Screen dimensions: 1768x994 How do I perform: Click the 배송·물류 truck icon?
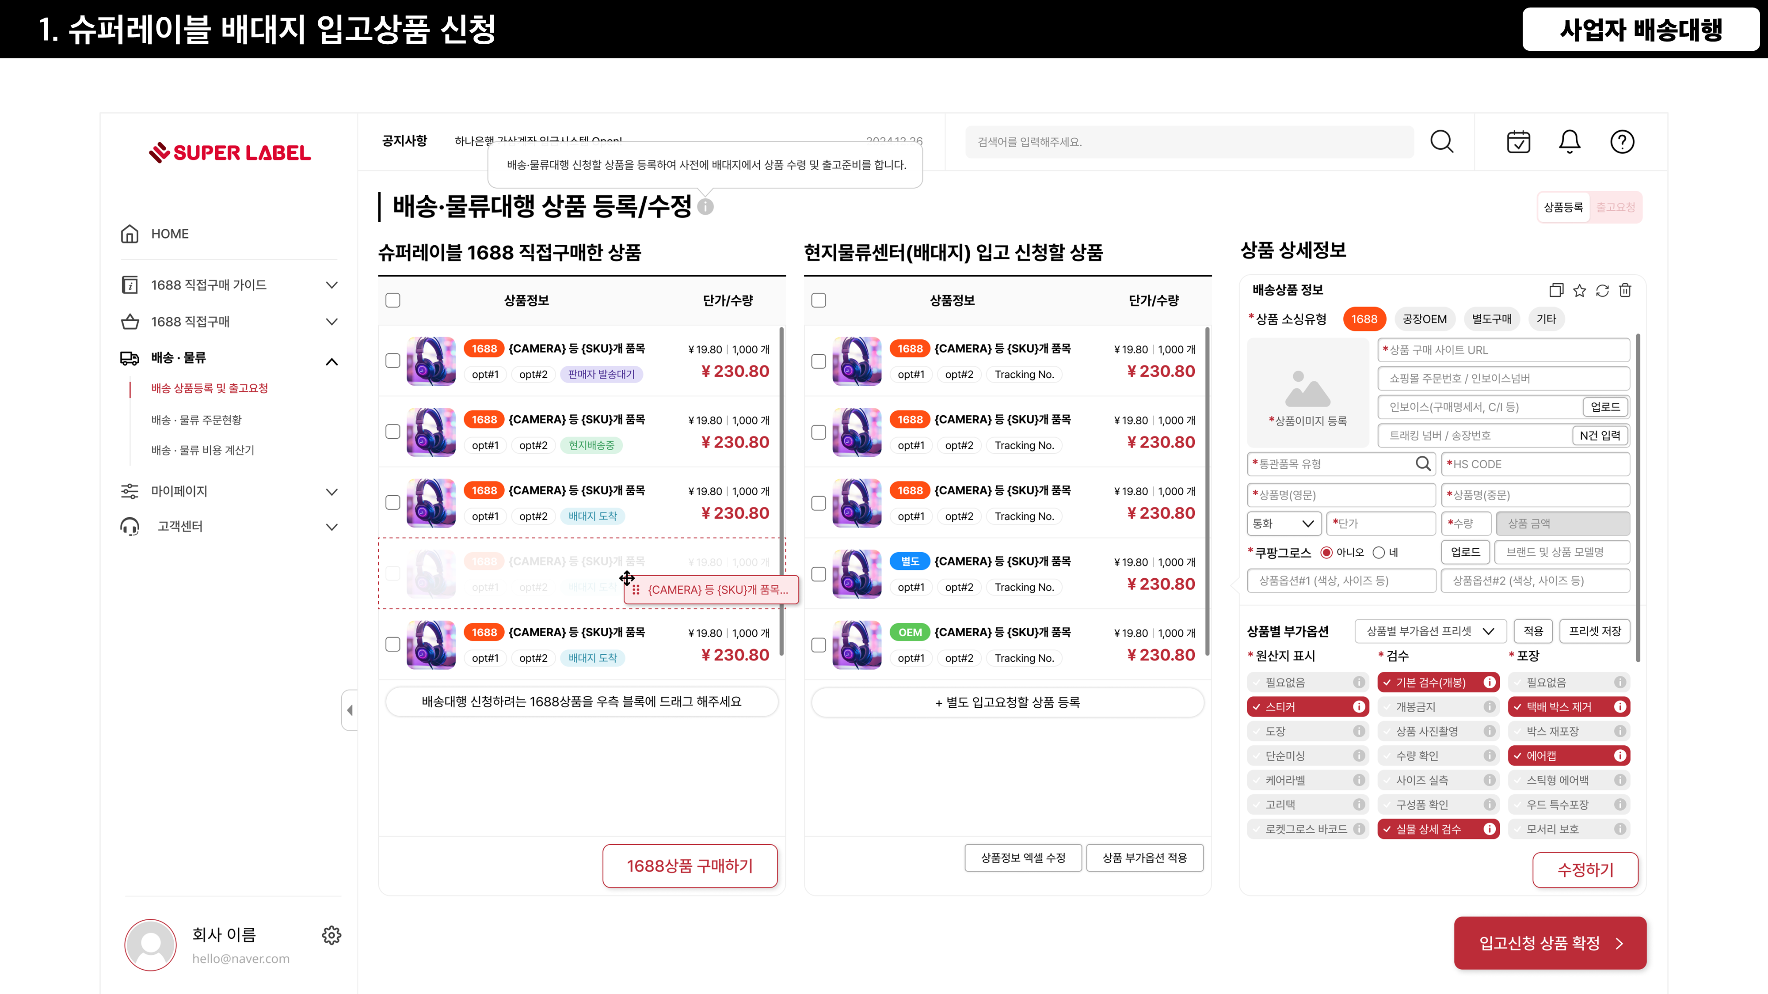tap(129, 357)
